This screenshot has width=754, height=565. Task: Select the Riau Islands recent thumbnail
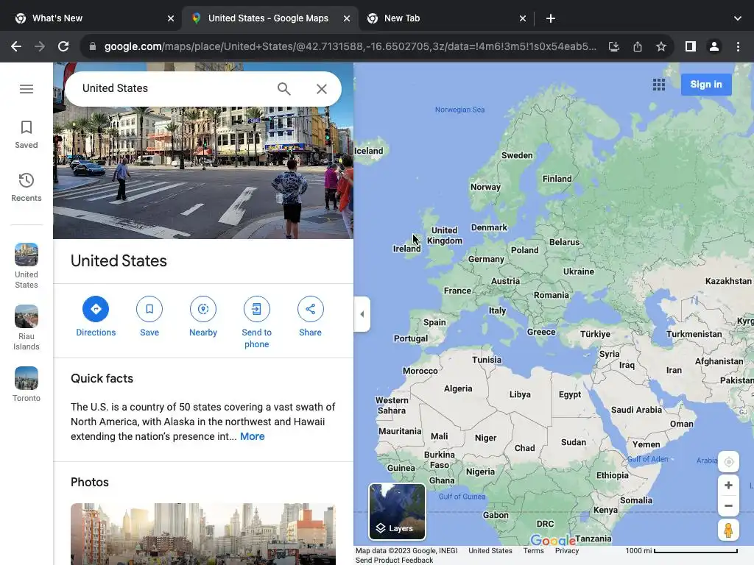coord(27,327)
